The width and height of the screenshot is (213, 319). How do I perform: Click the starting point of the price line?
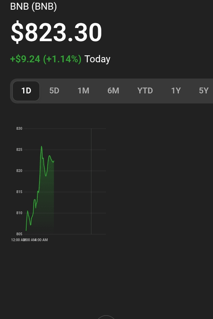pos(26,230)
